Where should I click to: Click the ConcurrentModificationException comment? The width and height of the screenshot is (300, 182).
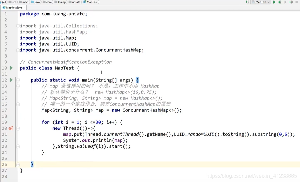coord(66,62)
